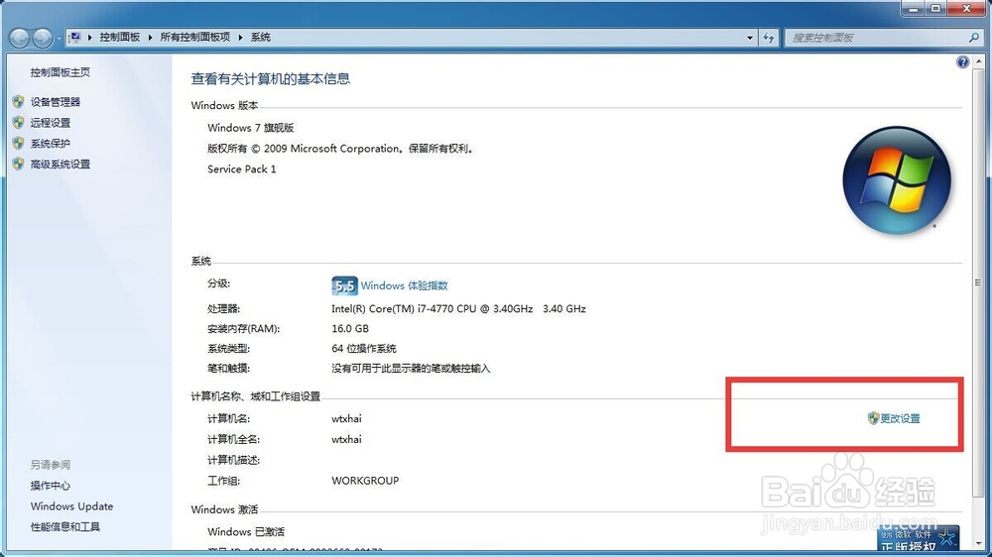Click the shield icon beside 高级系统设置
Viewport: 992px width, 557px height.
pyautogui.click(x=18, y=165)
